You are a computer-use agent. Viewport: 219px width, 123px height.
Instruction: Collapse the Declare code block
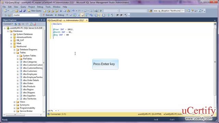pyautogui.click(x=52, y=24)
